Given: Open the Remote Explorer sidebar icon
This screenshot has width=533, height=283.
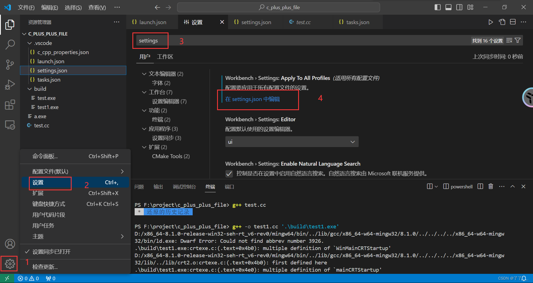Looking at the screenshot, I should coord(10,125).
